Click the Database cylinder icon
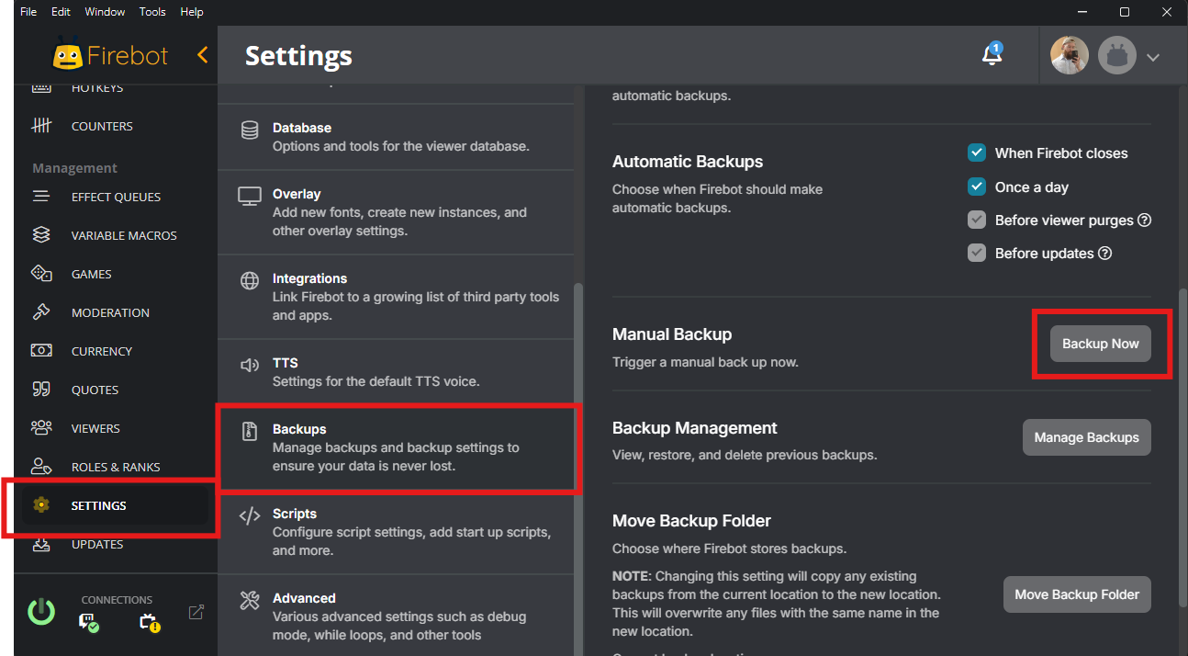 250,130
